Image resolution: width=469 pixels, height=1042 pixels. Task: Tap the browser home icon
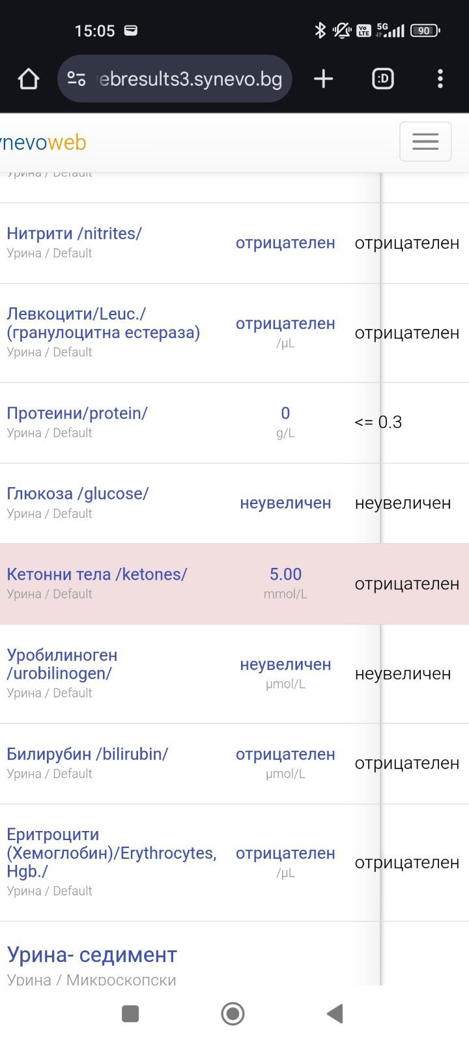tap(29, 79)
